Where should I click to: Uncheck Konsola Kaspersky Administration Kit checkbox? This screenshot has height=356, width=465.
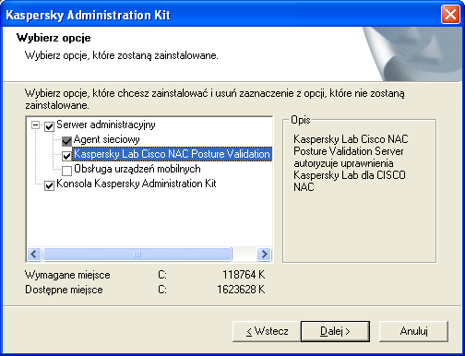pos(49,185)
